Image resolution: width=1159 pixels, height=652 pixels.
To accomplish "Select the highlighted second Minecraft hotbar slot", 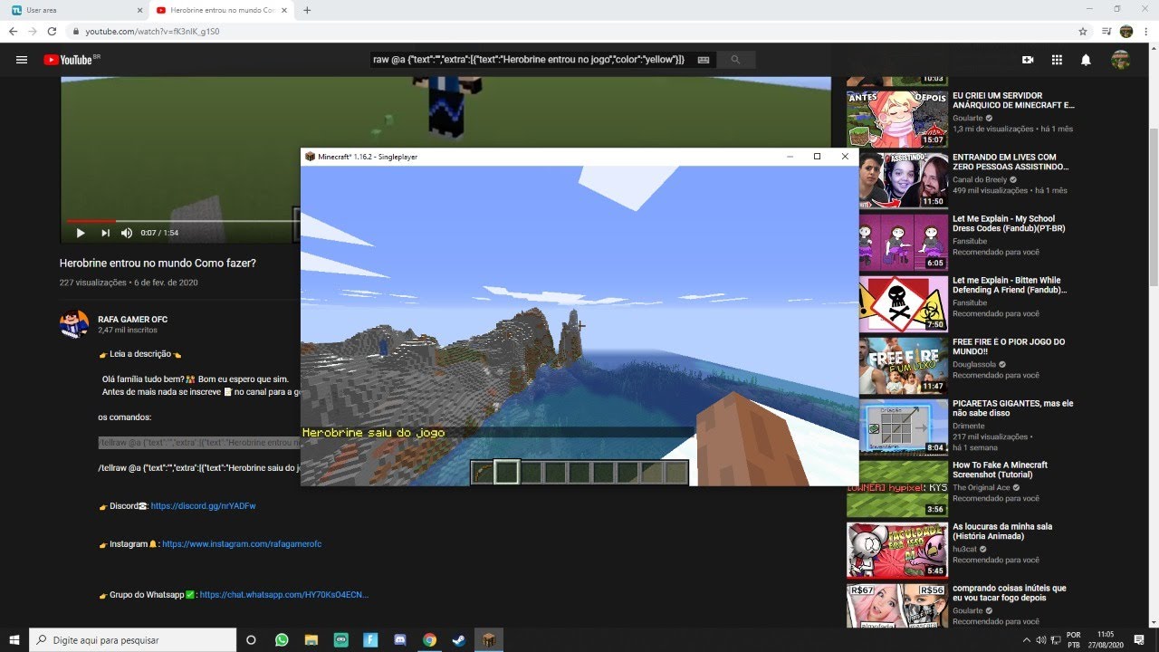I will click(x=506, y=472).
